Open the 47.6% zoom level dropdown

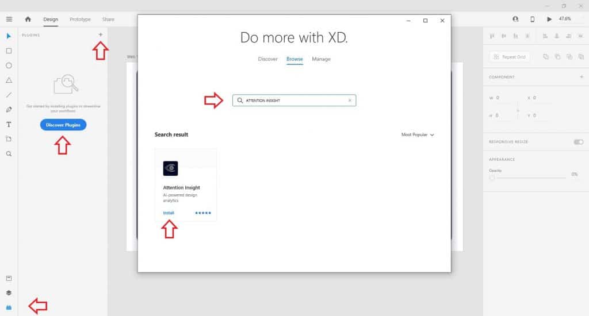click(565, 19)
